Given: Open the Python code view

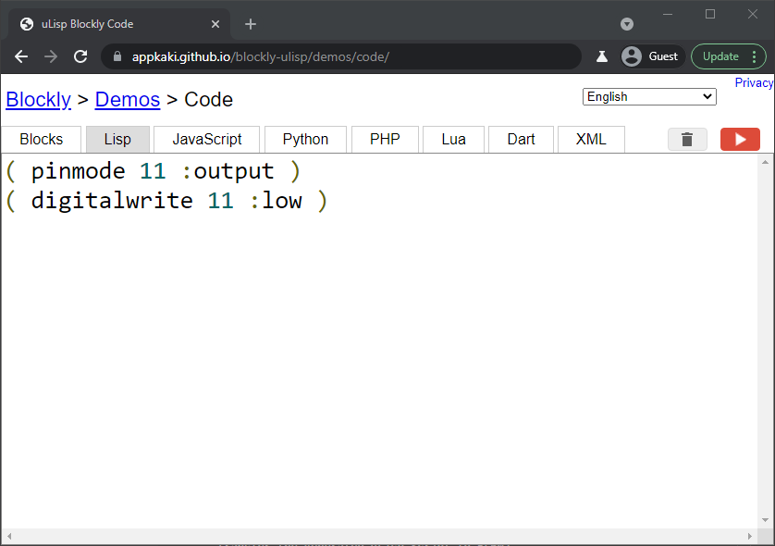Looking at the screenshot, I should (x=305, y=139).
